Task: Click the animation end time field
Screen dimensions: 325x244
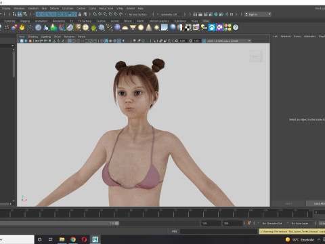Action: tap(233, 223)
